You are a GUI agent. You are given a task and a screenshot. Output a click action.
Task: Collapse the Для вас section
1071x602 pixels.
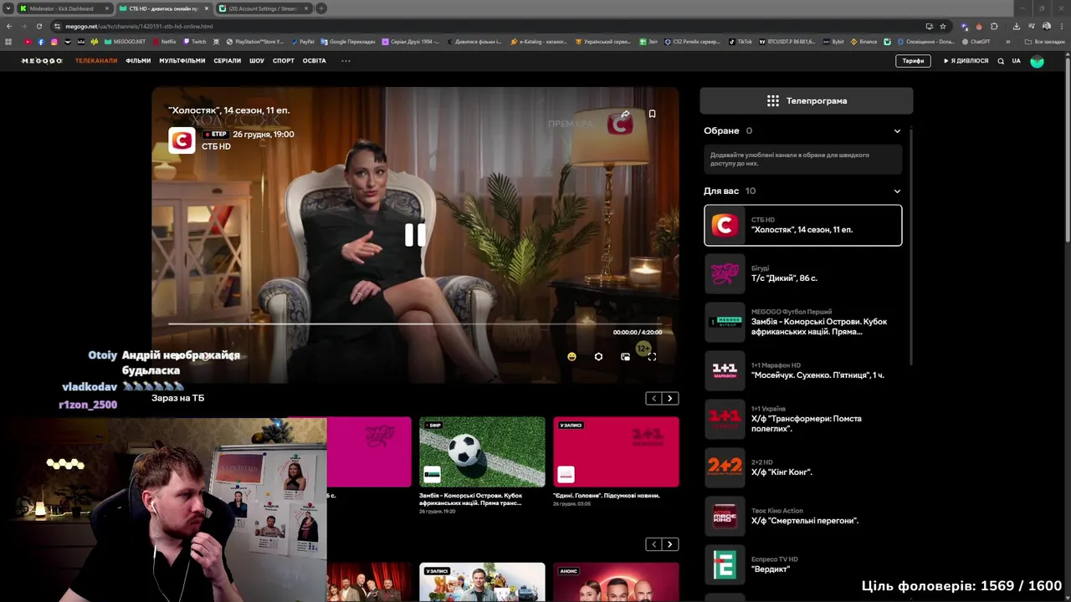coord(897,191)
